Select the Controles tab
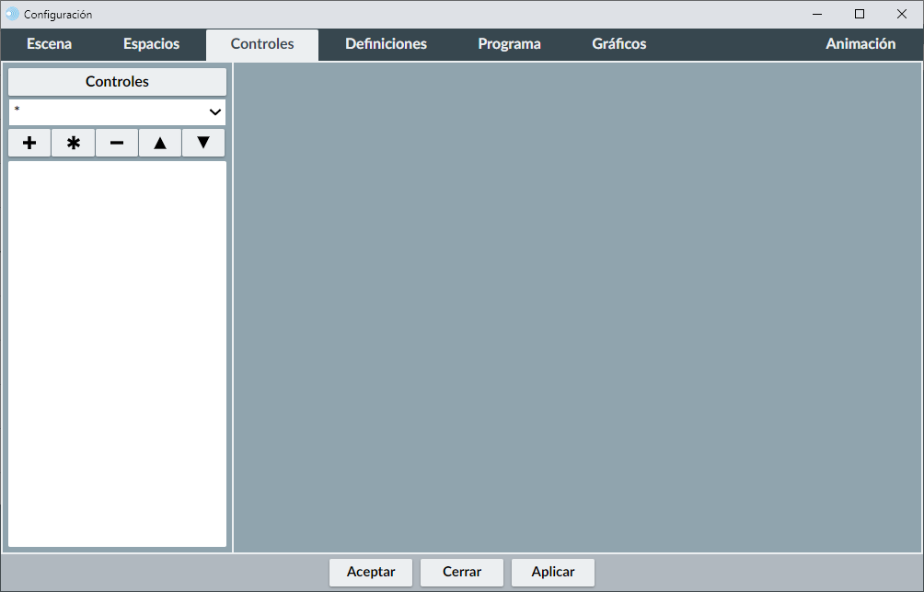Viewport: 924px width, 592px height. tap(262, 44)
